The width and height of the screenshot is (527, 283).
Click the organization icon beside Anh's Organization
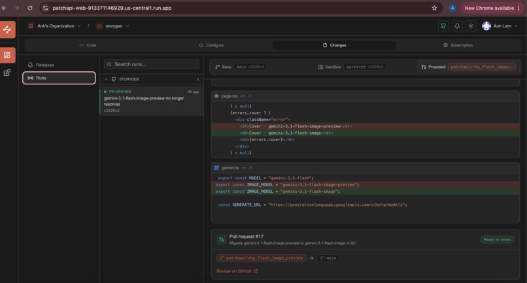click(31, 26)
